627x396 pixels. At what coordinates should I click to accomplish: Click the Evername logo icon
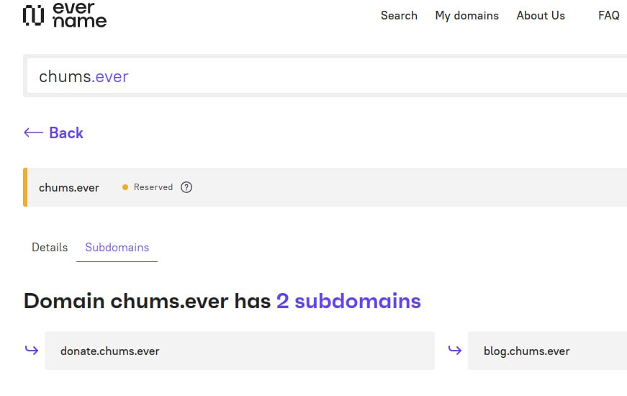click(x=33, y=16)
